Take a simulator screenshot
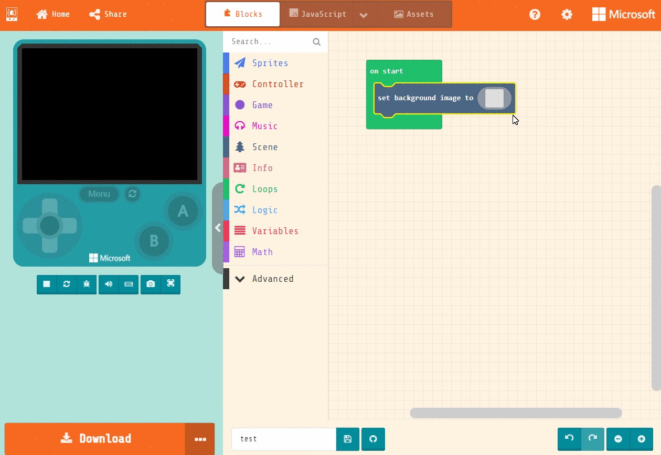Screen dimensions: 661x455 (x=151, y=284)
